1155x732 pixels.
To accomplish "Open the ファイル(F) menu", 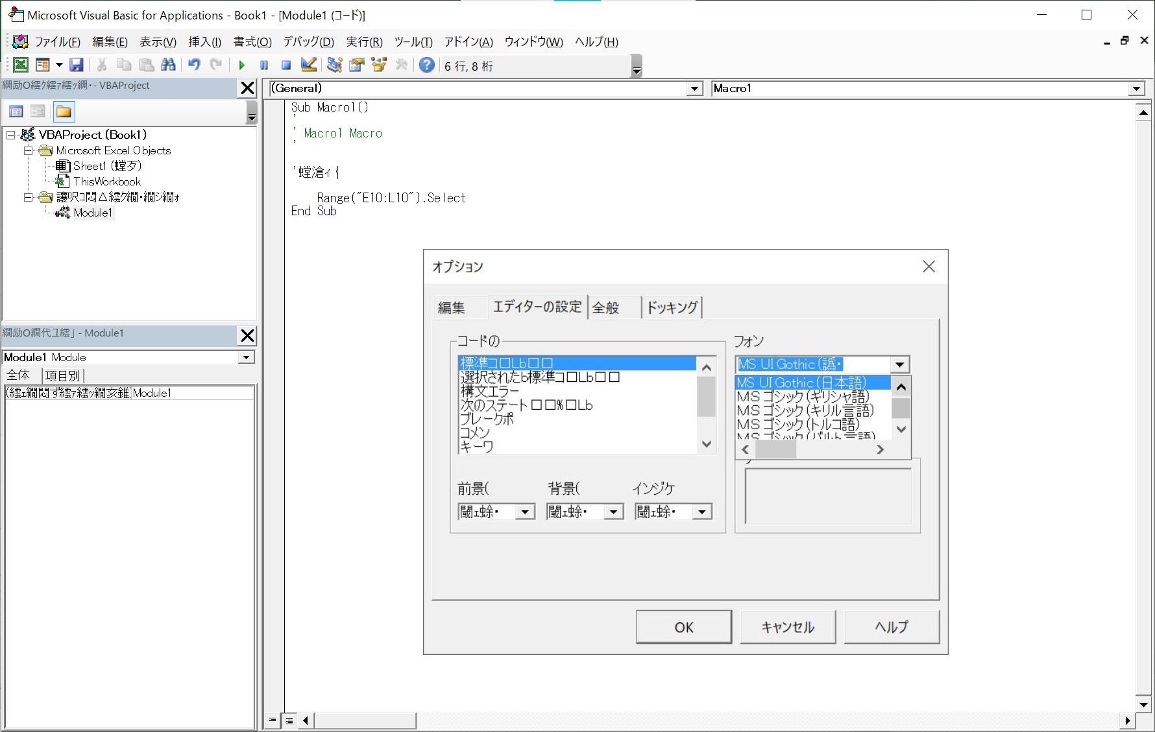I will point(57,42).
